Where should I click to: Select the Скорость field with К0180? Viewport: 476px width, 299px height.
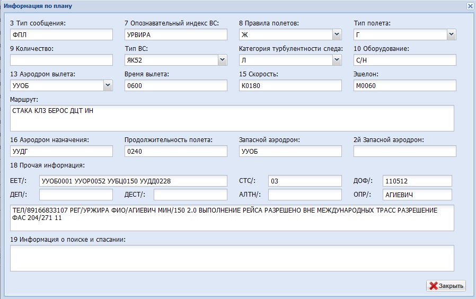pos(290,85)
